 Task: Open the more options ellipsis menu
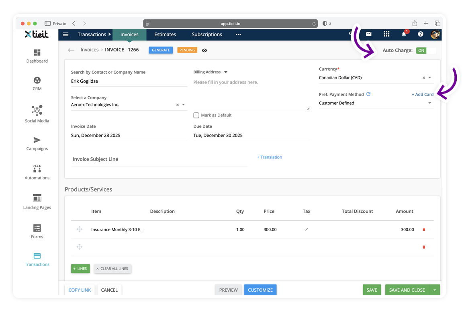click(238, 35)
